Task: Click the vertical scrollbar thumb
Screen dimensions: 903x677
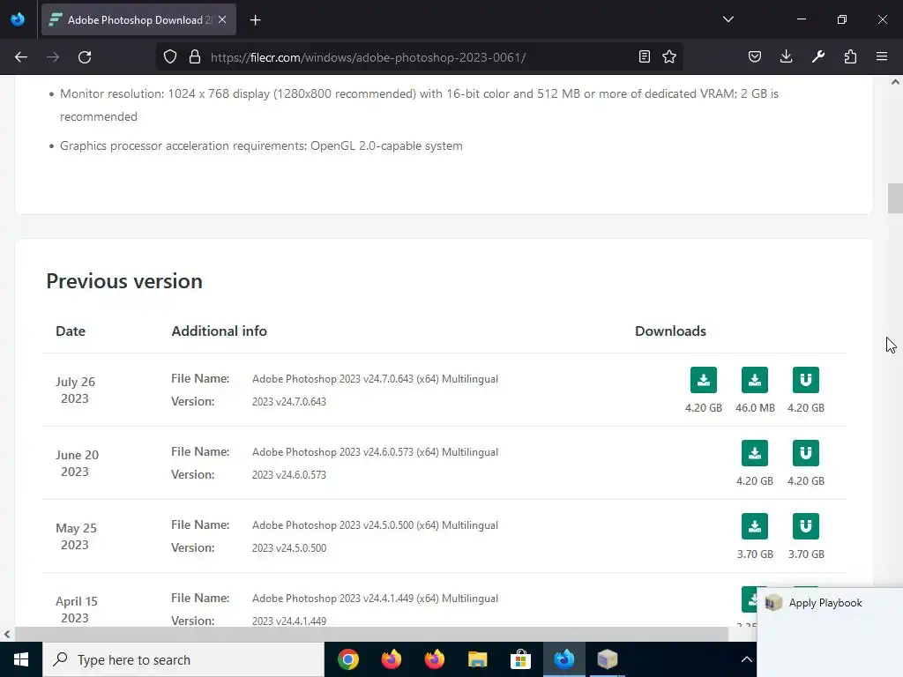Action: 895,198
